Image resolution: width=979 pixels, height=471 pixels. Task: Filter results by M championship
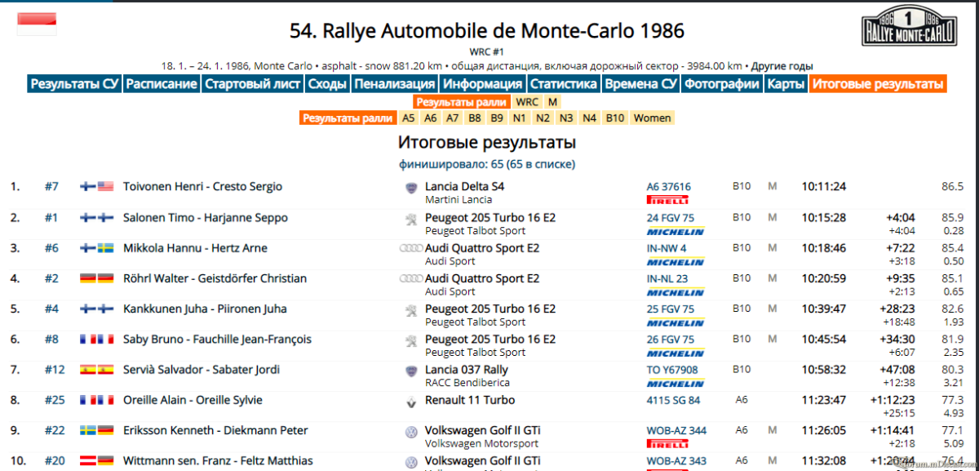pos(552,102)
